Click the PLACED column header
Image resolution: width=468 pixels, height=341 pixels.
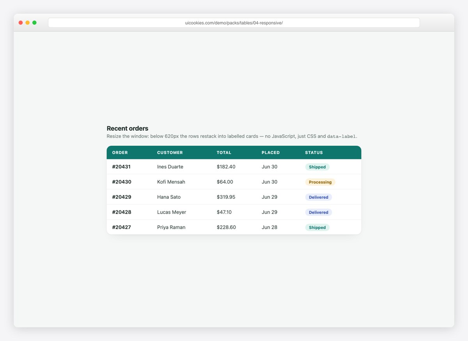click(x=271, y=153)
